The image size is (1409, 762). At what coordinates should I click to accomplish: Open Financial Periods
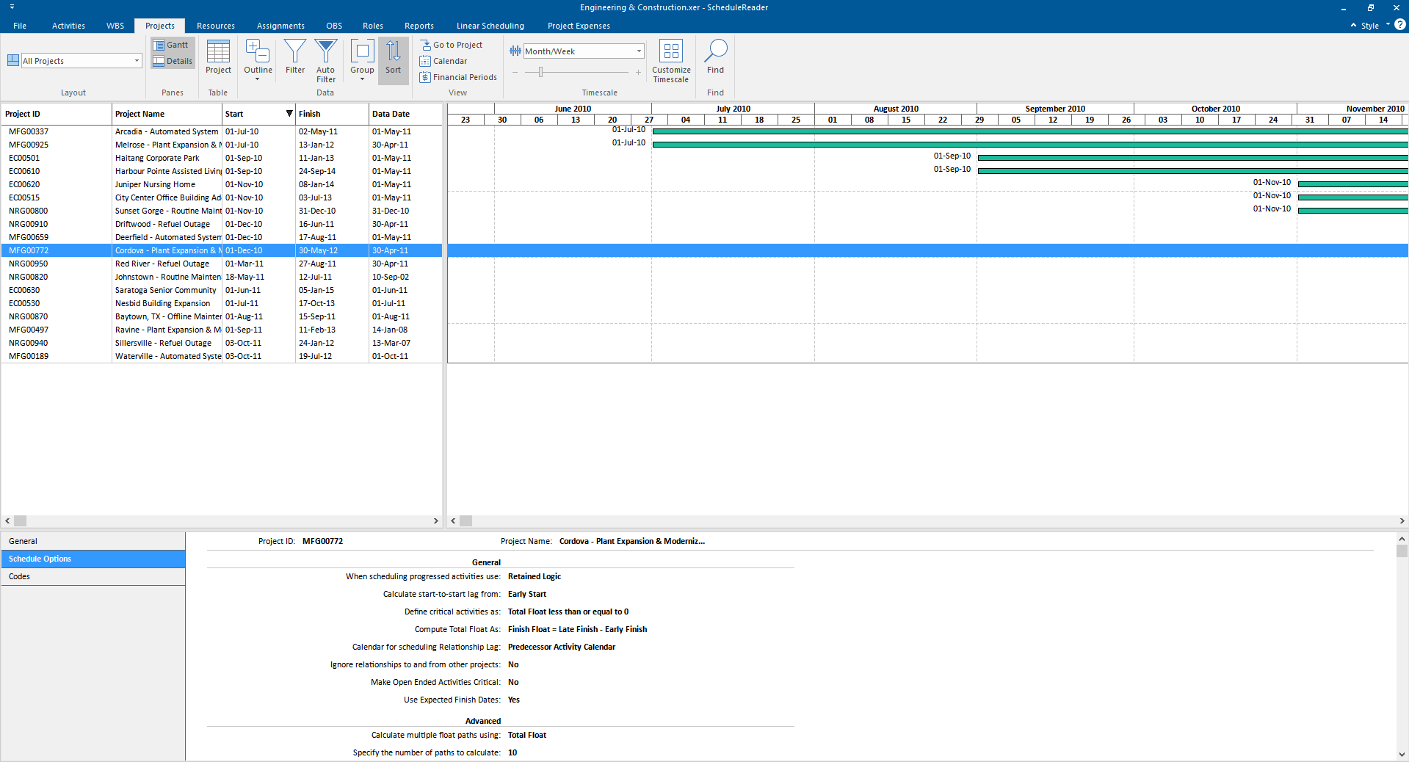click(x=458, y=77)
